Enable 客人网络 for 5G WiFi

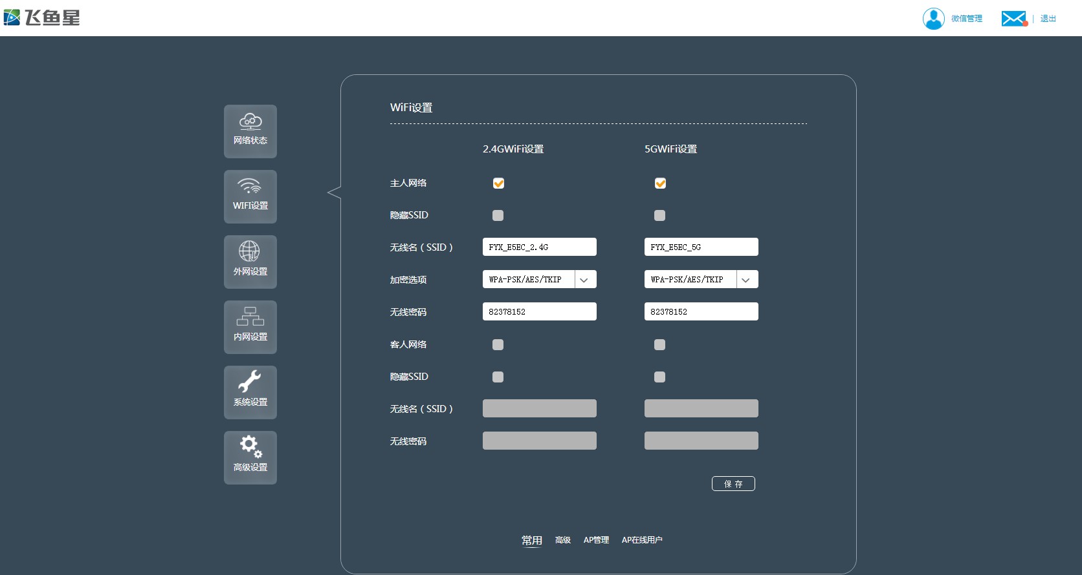[x=659, y=345]
